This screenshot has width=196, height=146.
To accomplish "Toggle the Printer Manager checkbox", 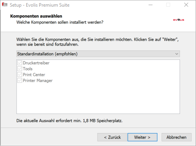I will pos(20,81).
